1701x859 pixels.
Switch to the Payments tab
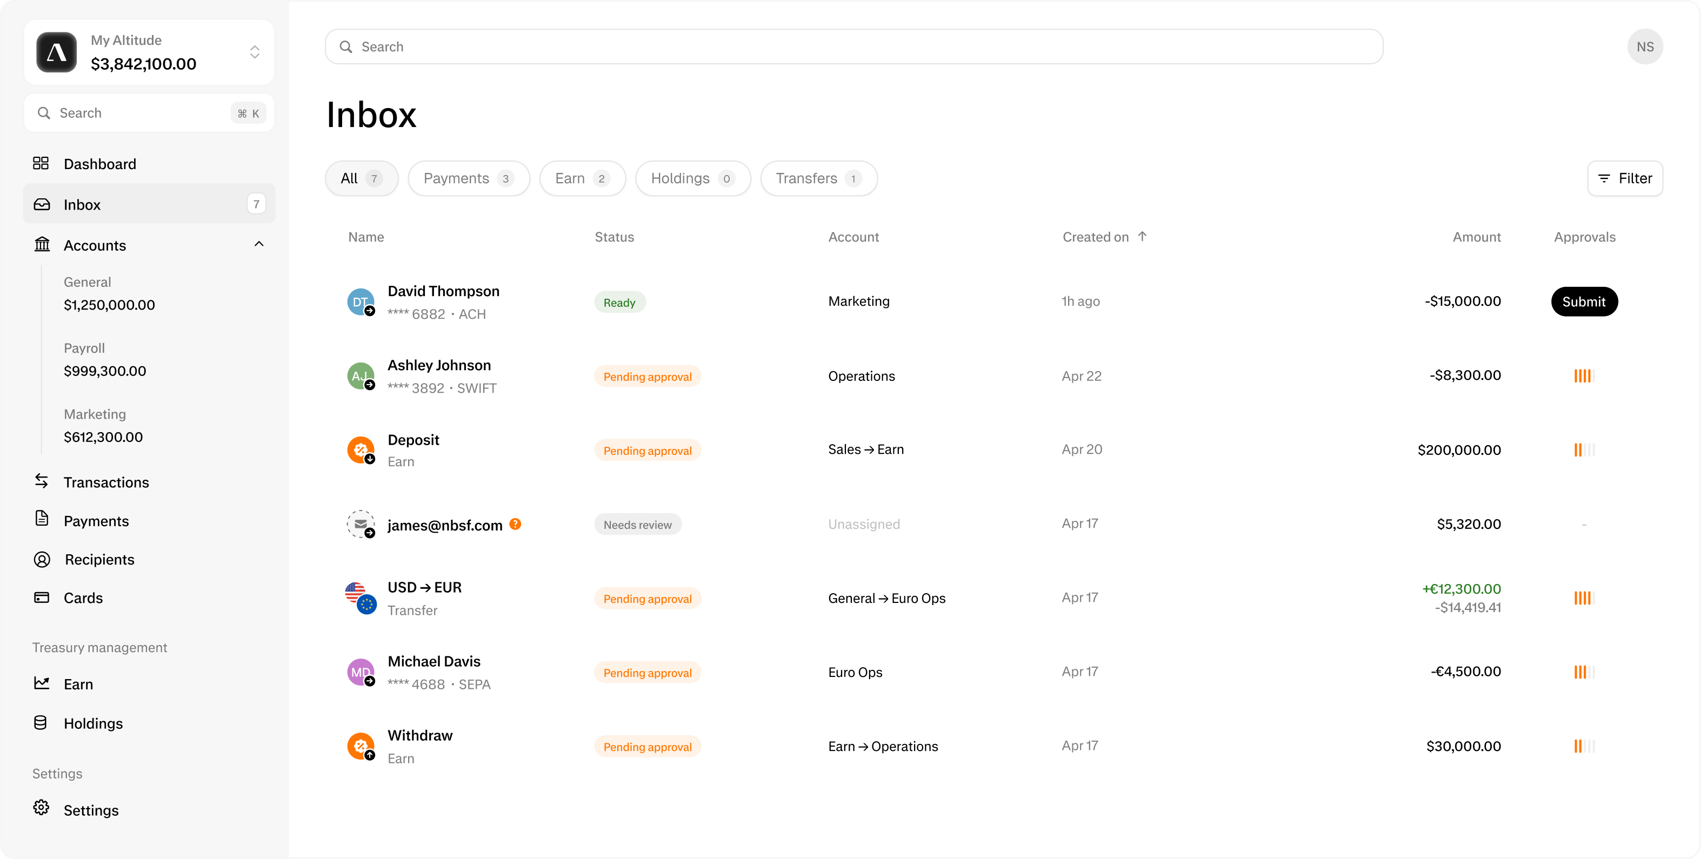coord(469,178)
